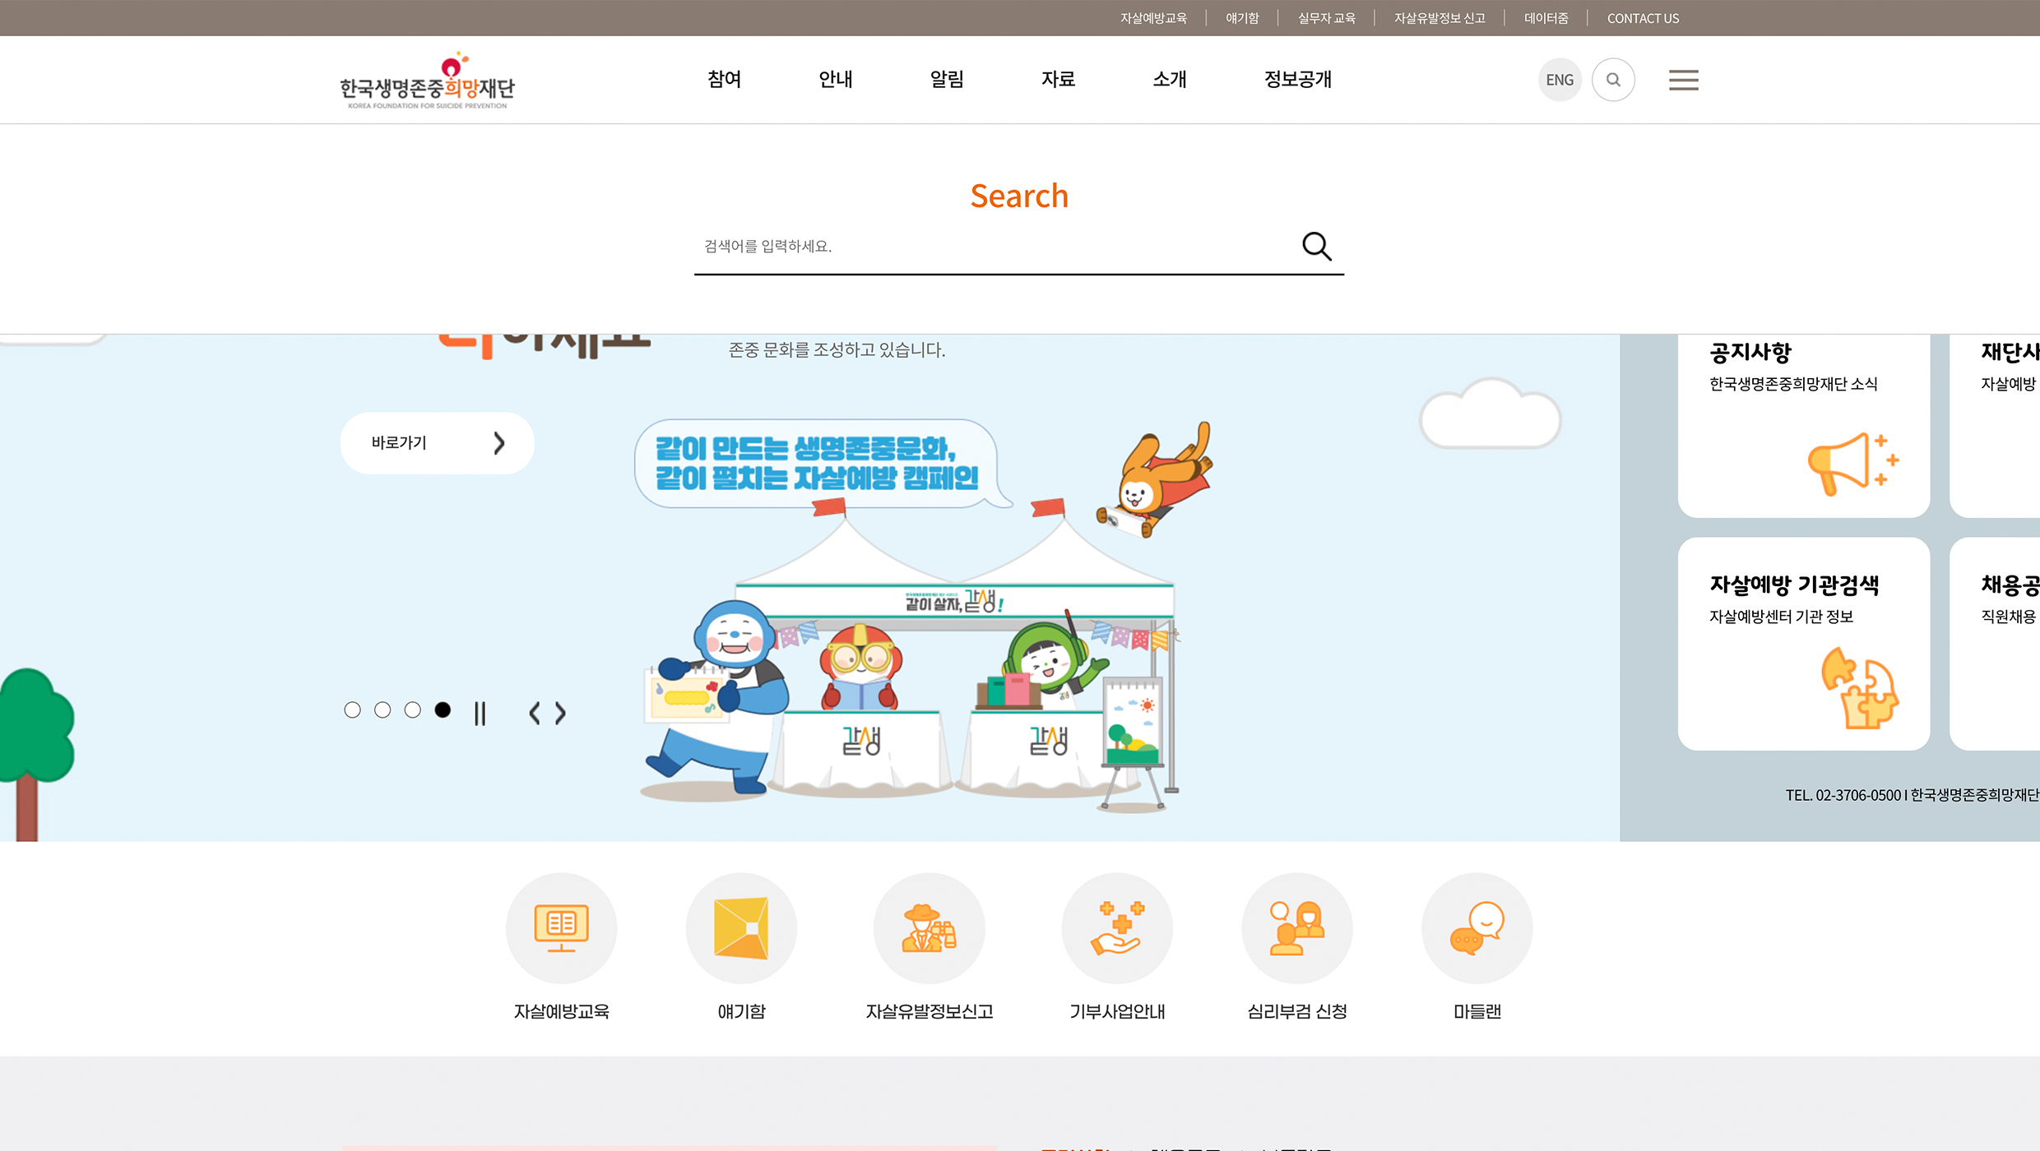
Task: Click 한국생명존중희망재단 소식 subtitle
Action: [1793, 384]
